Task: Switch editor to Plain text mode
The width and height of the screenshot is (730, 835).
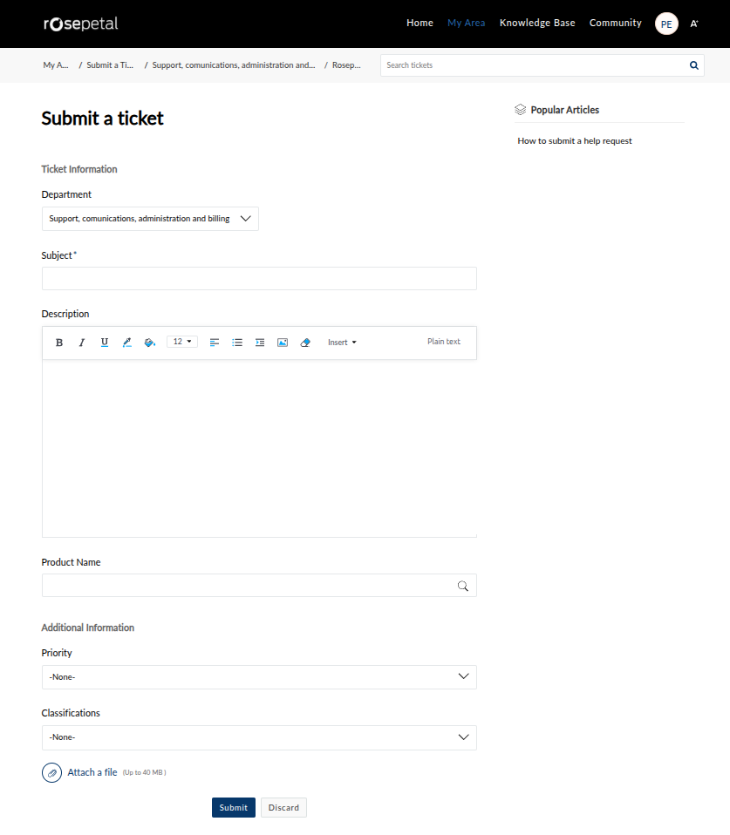Action: tap(443, 342)
